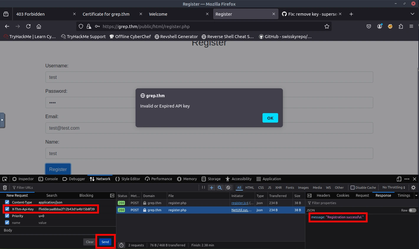Viewport: 419px width, 249px height.
Task: Switch to the Headers tab
Action: point(323,196)
